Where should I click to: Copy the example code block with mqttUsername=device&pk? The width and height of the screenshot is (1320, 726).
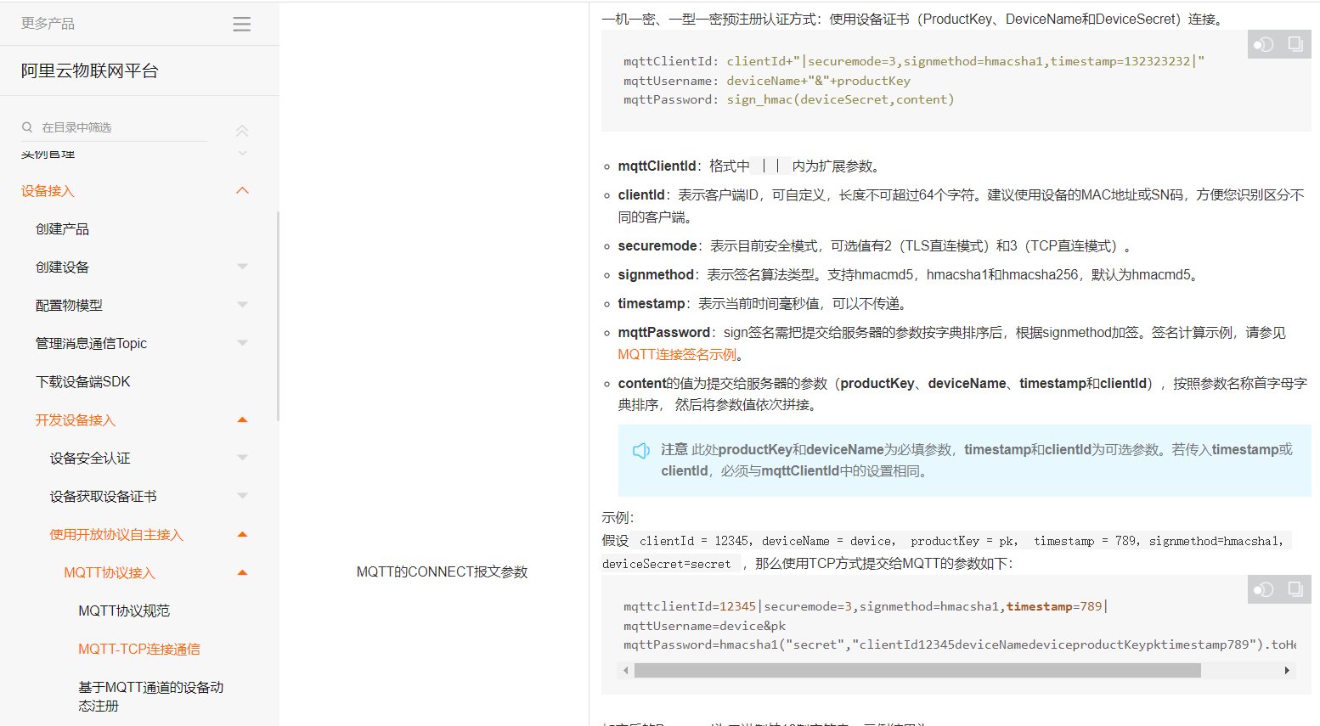point(1295,589)
